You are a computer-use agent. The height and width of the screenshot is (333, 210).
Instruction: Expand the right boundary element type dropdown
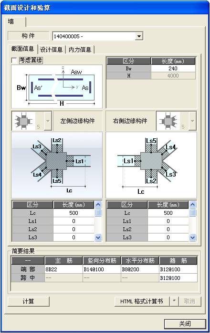(192, 121)
